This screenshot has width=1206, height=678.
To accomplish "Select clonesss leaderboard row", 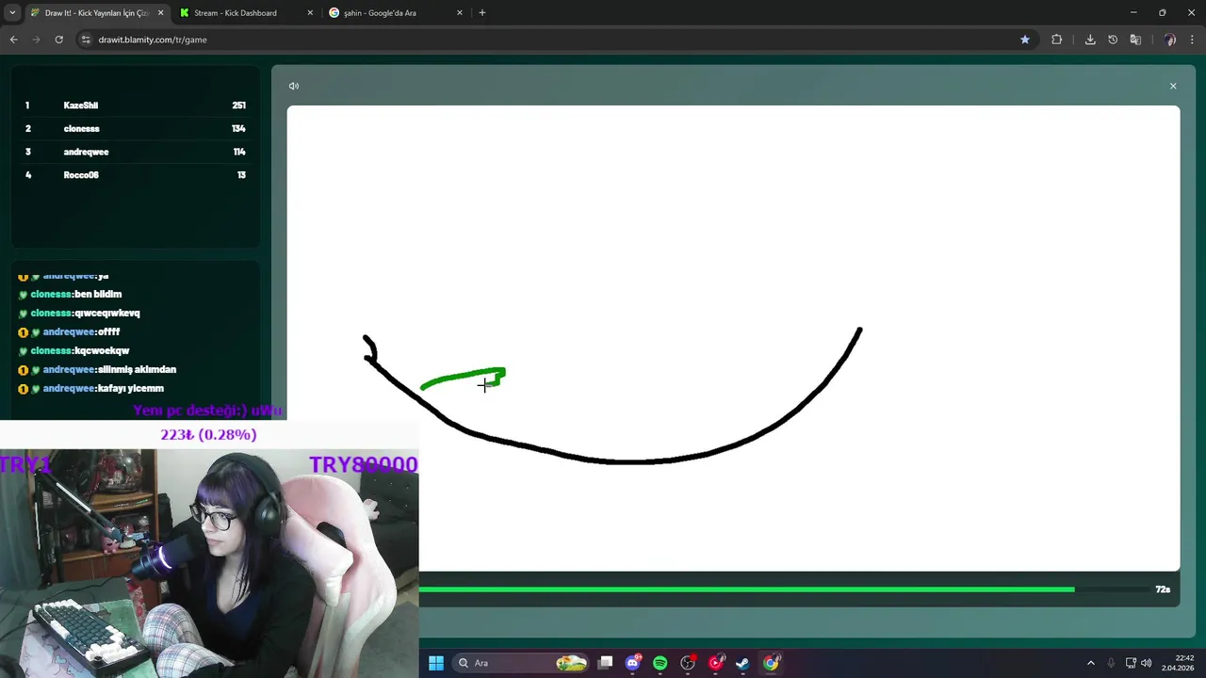I will [x=135, y=128].
